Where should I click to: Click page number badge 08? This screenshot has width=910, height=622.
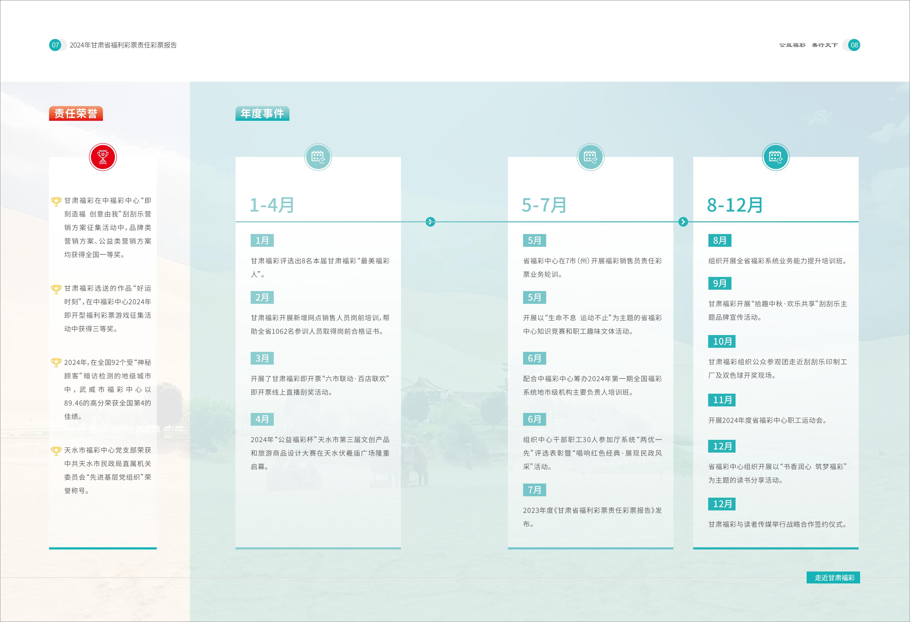pyautogui.click(x=854, y=45)
